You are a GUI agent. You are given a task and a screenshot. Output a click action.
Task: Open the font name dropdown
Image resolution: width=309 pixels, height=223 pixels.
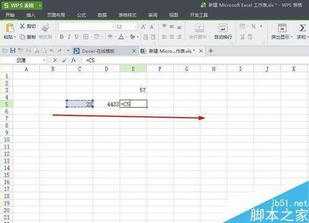[112, 27]
